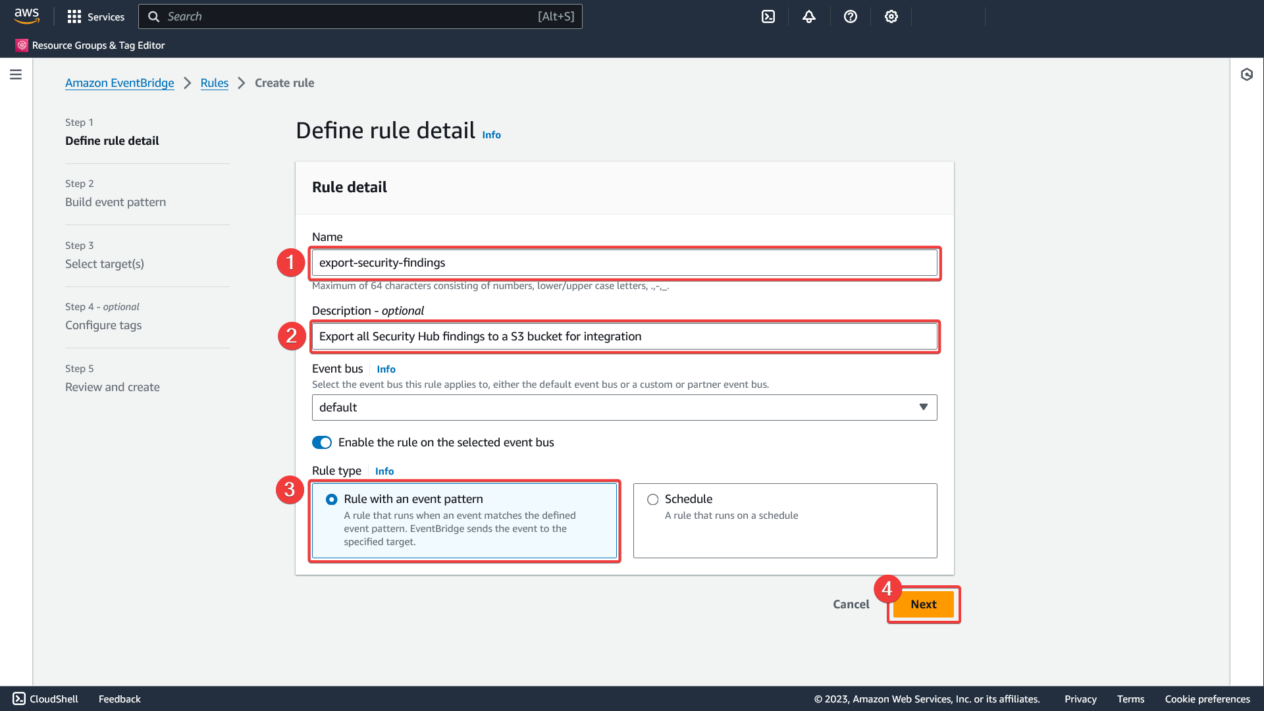Select the Schedule rule type radio
Screen dimensions: 1264x711
[x=652, y=500]
